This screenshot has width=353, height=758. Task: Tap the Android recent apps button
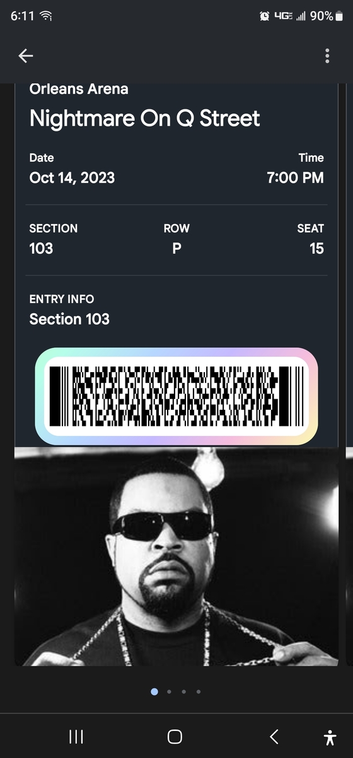76,737
